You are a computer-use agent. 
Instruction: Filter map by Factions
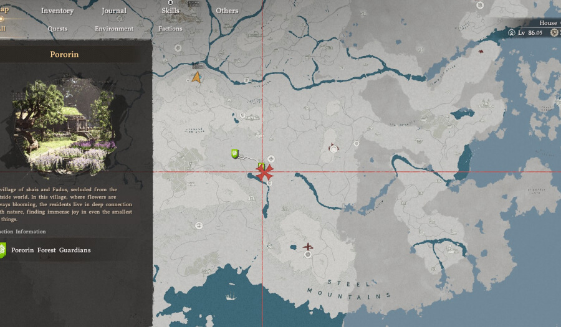[170, 29]
